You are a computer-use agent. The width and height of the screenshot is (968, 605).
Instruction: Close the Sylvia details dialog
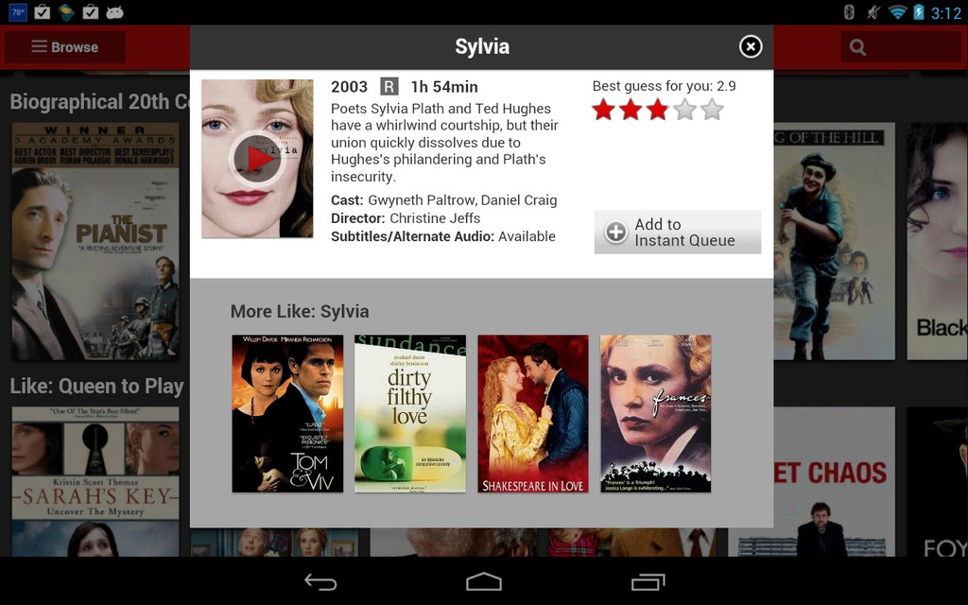[750, 46]
